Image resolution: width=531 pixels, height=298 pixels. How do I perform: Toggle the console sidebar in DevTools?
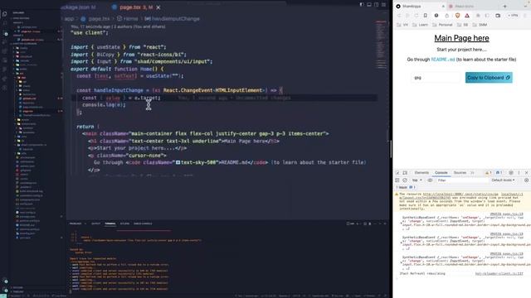tap(397, 180)
